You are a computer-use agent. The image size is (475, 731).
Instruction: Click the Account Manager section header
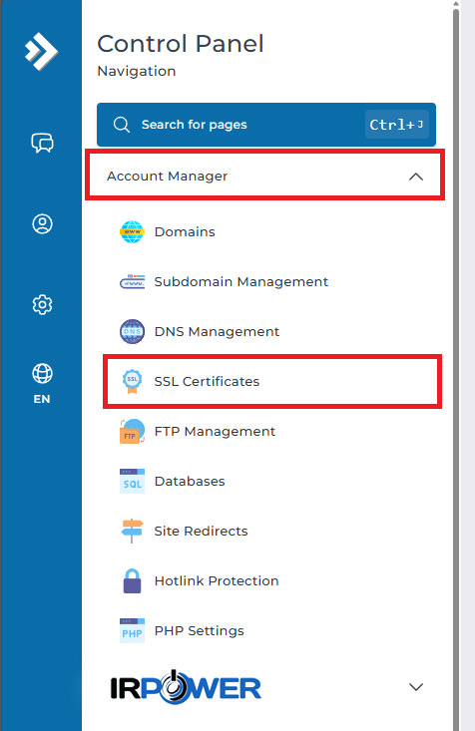pos(264,176)
